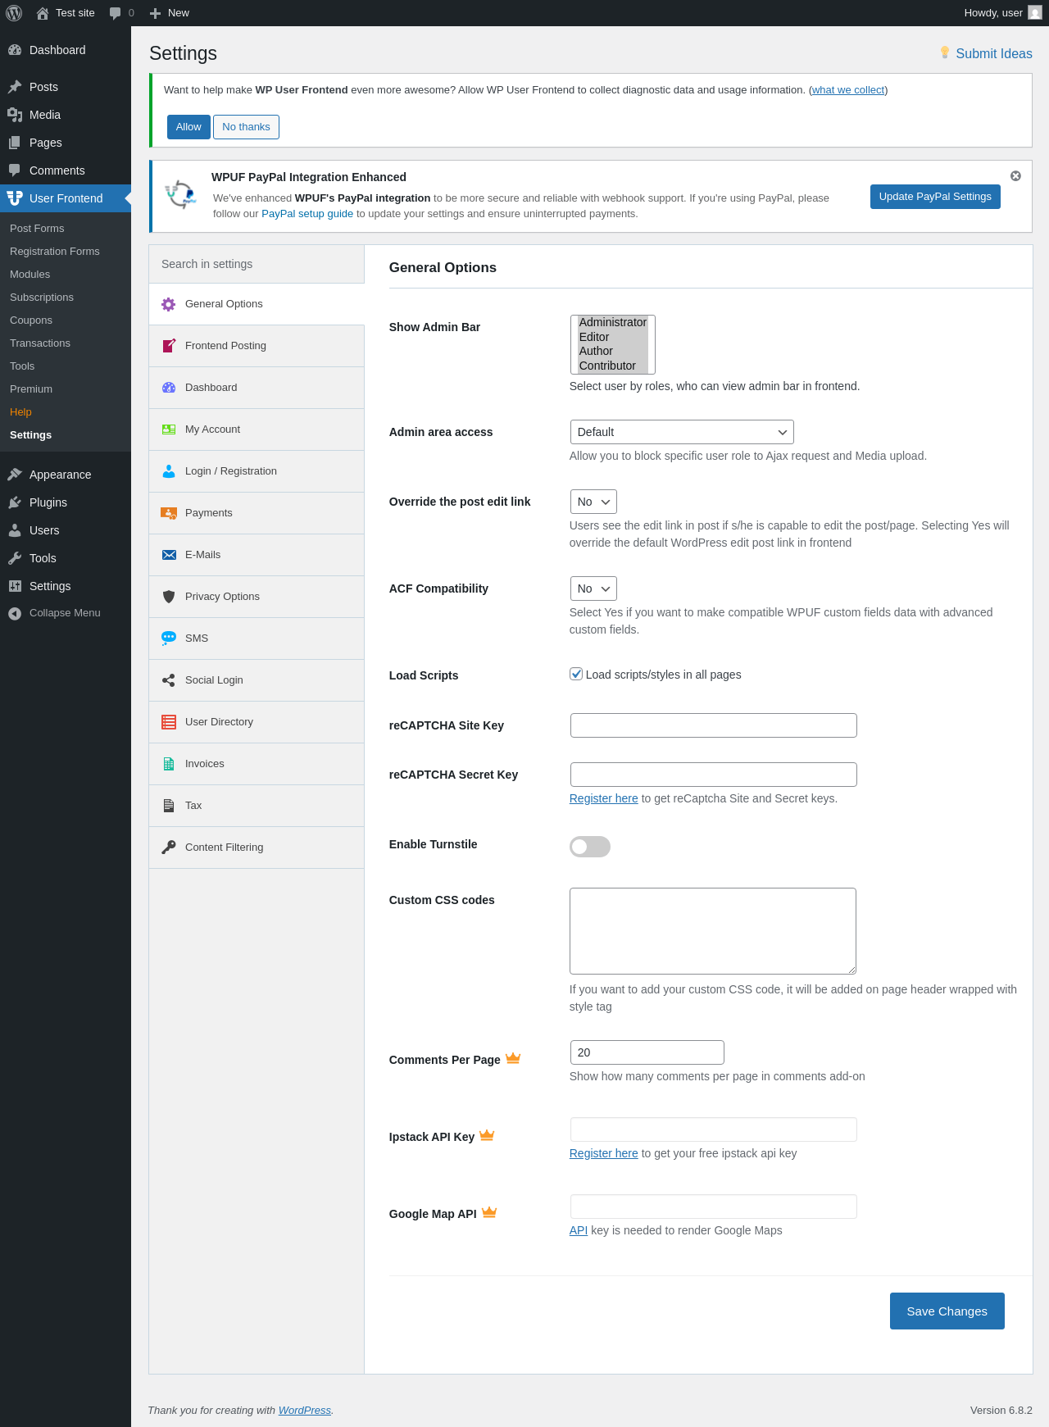1049x1427 pixels.
Task: Click the Dashboard gauge icon in settings tabs
Action: 169,388
